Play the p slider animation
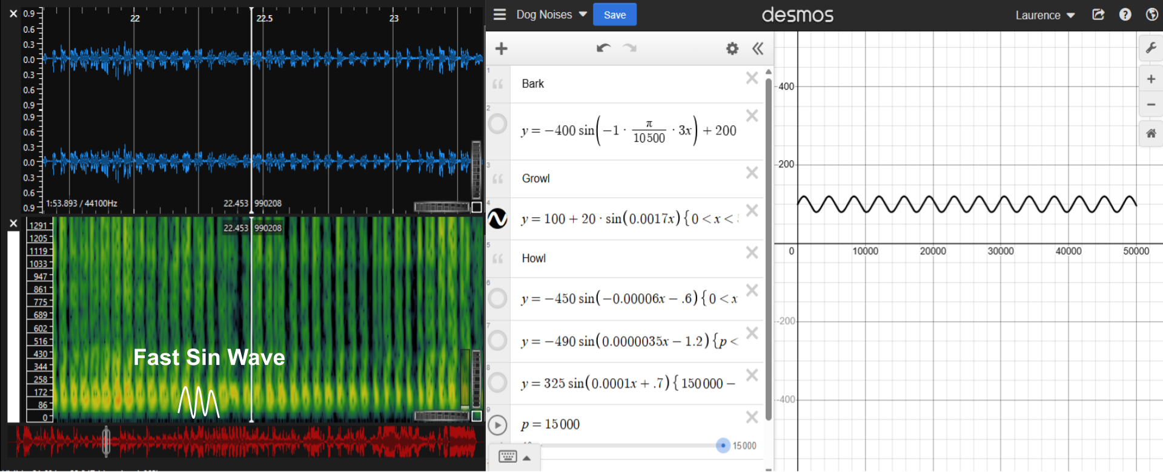The image size is (1163, 472). tap(497, 425)
